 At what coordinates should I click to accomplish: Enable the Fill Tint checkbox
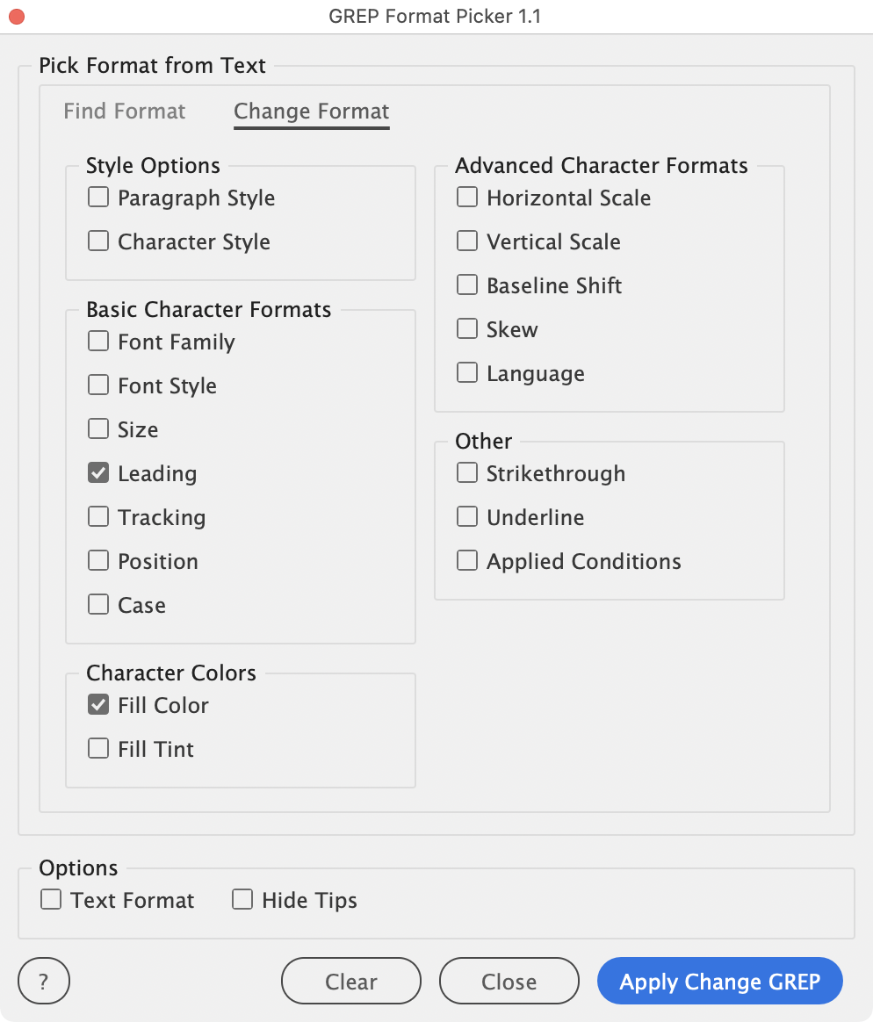point(98,749)
